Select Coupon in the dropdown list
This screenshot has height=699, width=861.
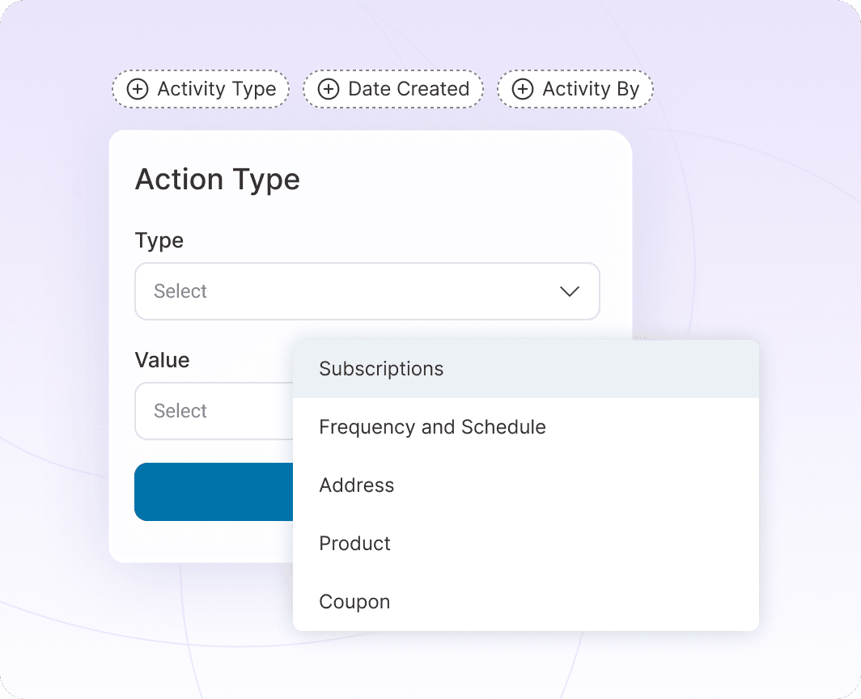[354, 602]
